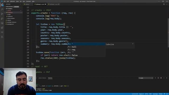
Task: Click unsaved dot on tvshow.js control tab
Action: point(45,4)
